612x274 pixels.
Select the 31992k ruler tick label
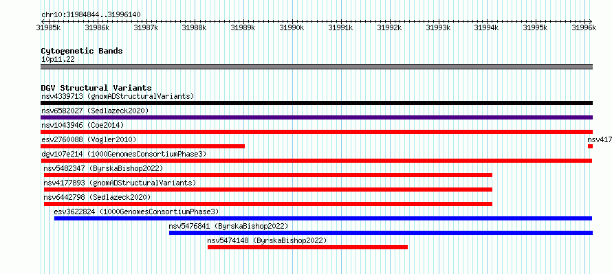coord(389,27)
